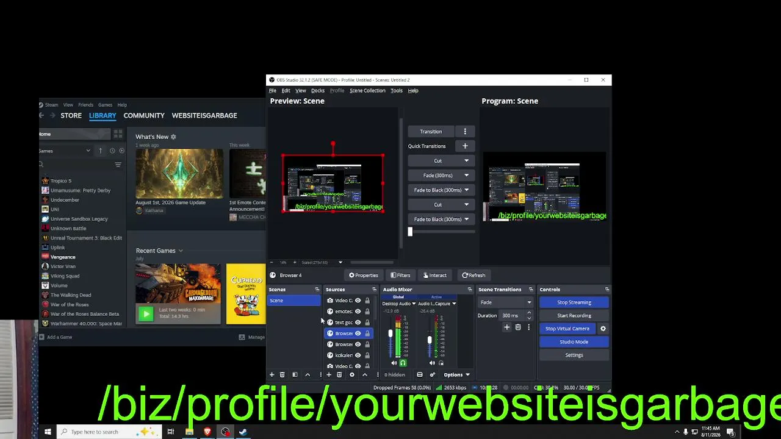Screen dimensions: 781x439
Task: Open advanced audio properties gears icon
Action: [433, 375]
